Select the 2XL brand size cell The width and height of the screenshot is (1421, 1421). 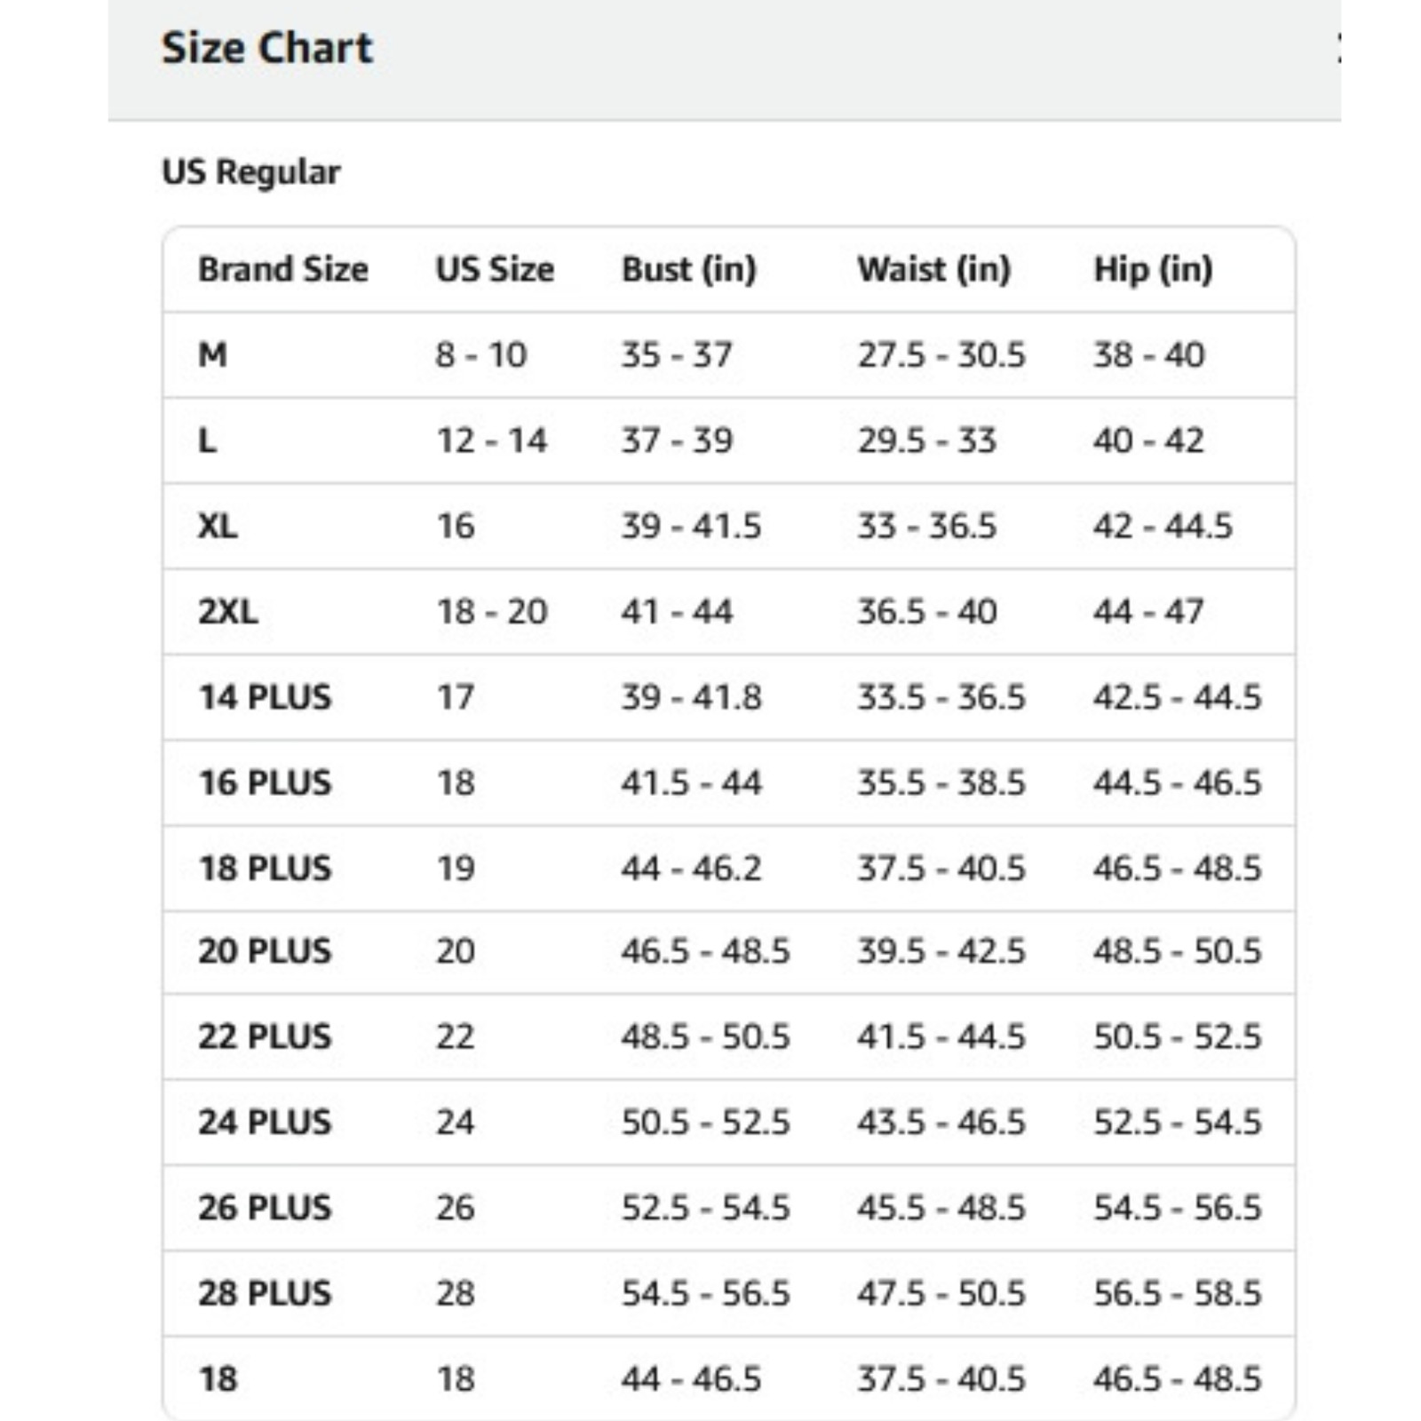click(228, 611)
